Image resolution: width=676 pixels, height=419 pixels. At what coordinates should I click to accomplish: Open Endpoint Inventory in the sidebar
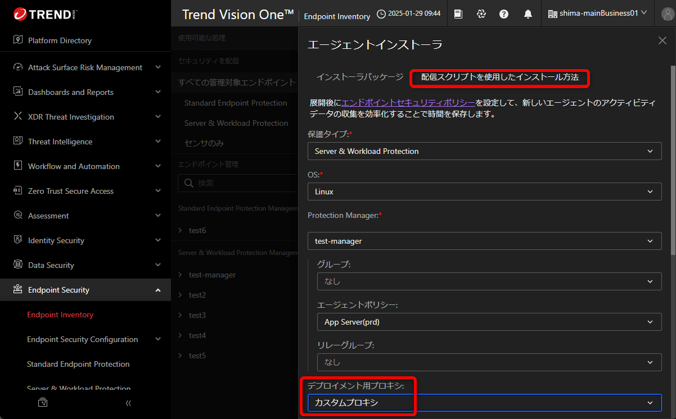(x=60, y=315)
